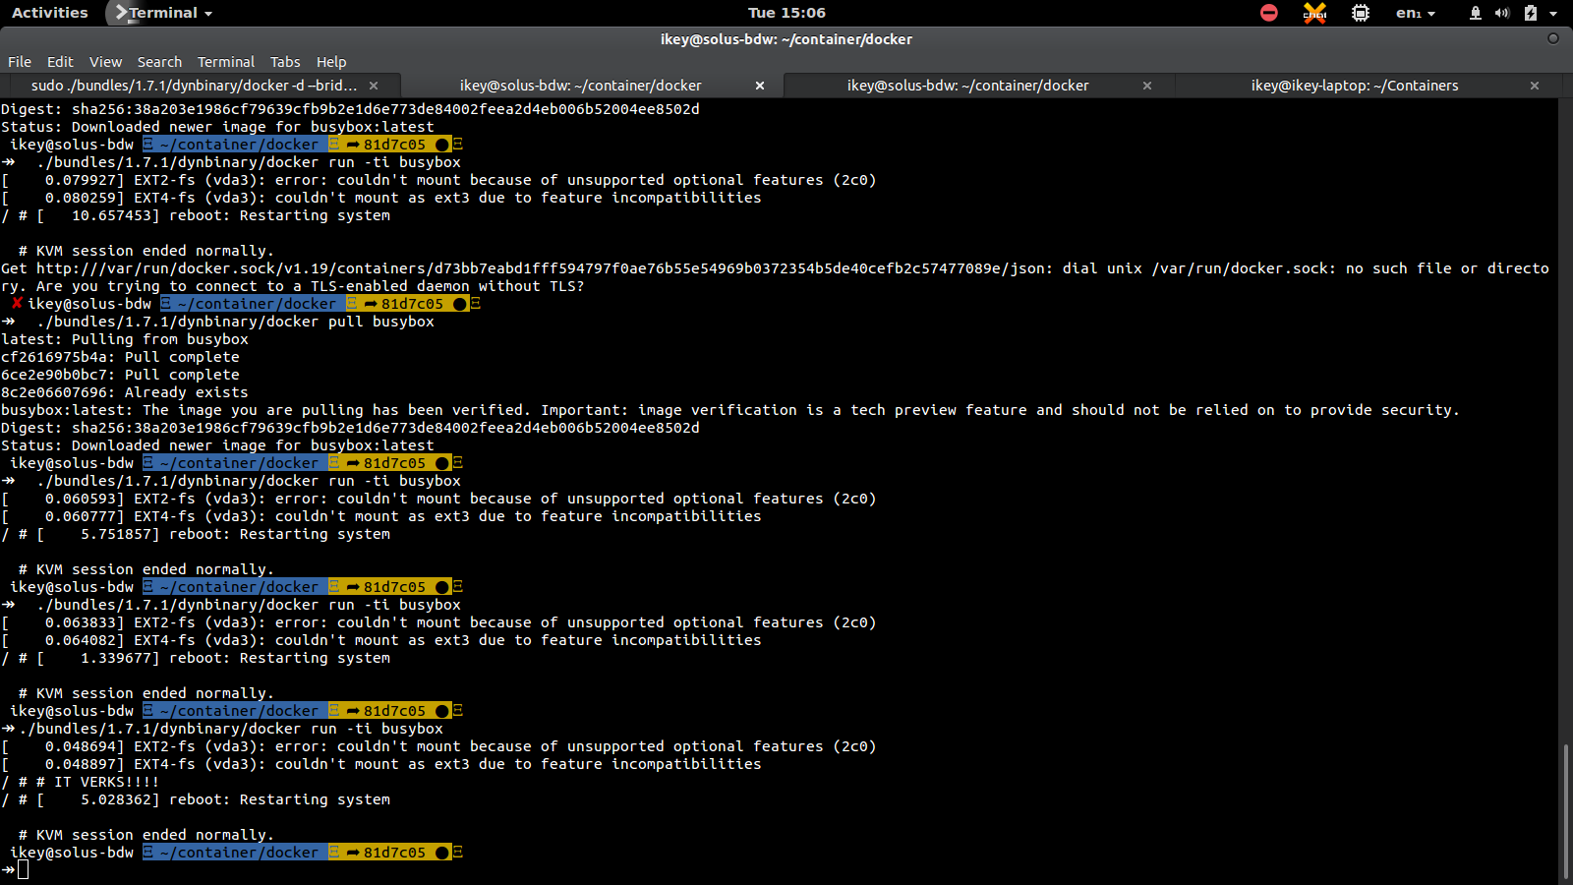Switch to the sudo dynbinary docker tab

click(194, 86)
